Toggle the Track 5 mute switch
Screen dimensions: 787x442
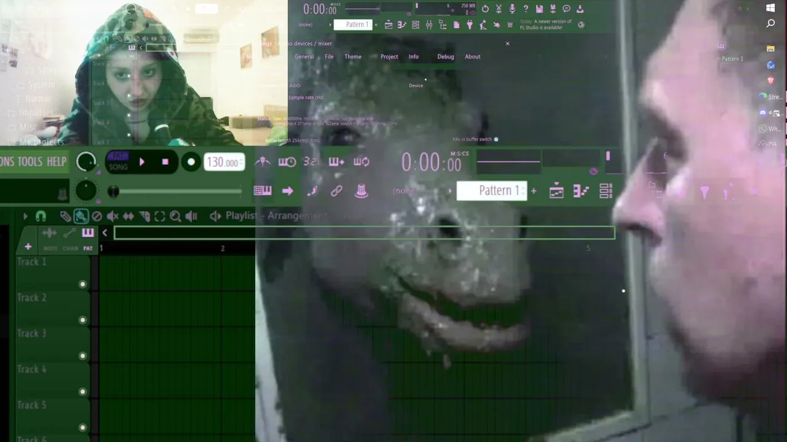[83, 427]
